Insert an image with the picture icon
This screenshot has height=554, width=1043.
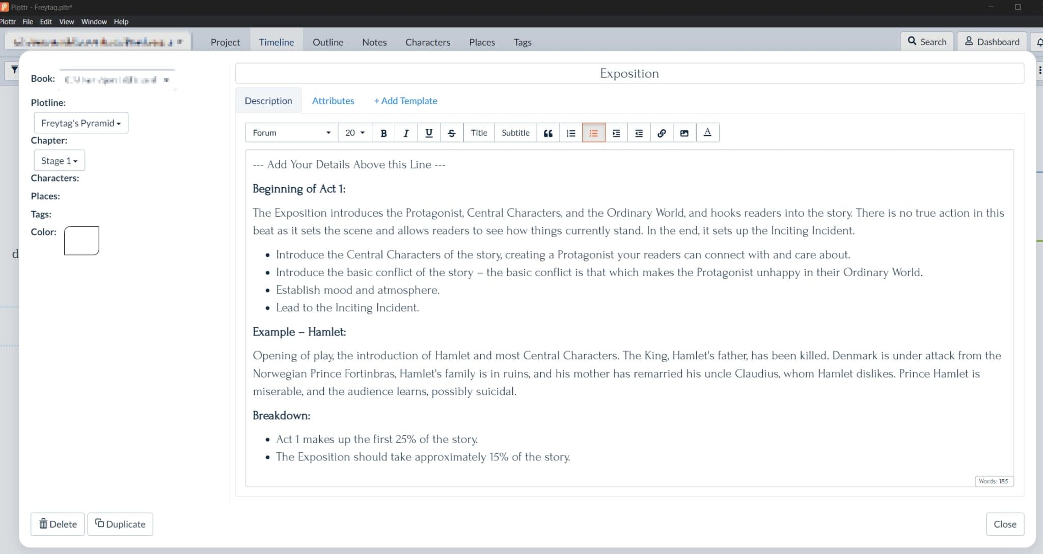coord(684,133)
